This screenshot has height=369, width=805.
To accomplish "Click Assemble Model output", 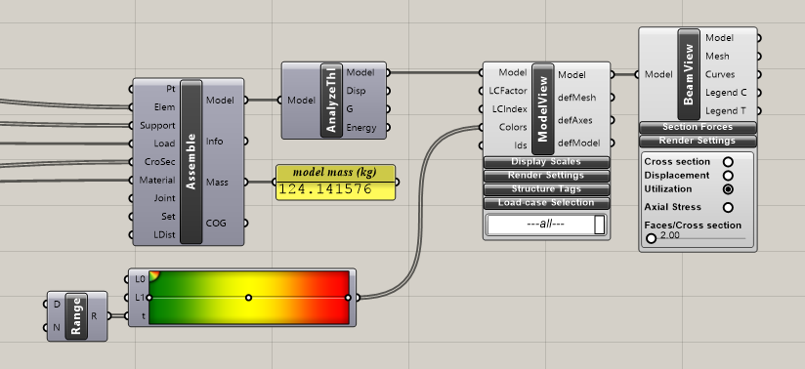I will pyautogui.click(x=220, y=101).
